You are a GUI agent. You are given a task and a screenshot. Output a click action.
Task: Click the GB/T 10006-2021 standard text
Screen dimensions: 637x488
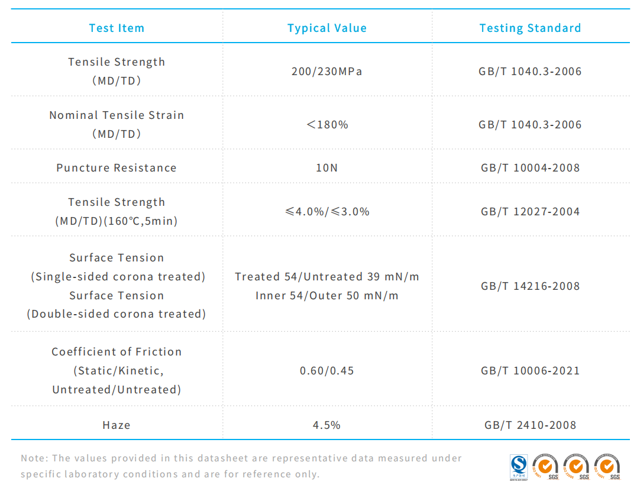530,371
